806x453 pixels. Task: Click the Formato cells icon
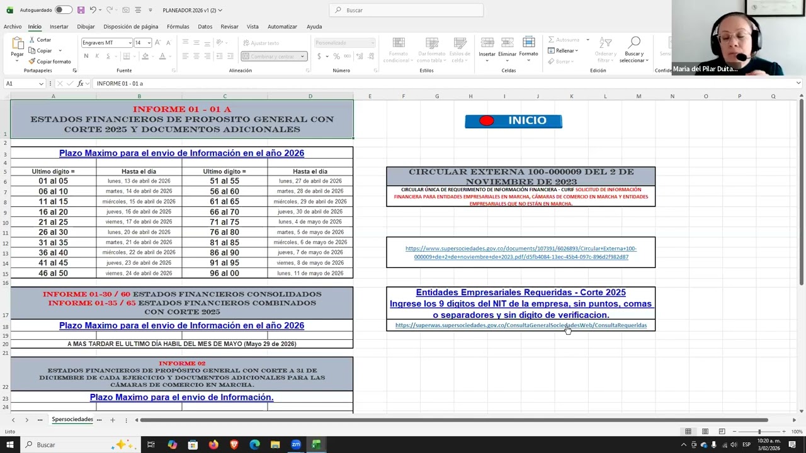529,43
